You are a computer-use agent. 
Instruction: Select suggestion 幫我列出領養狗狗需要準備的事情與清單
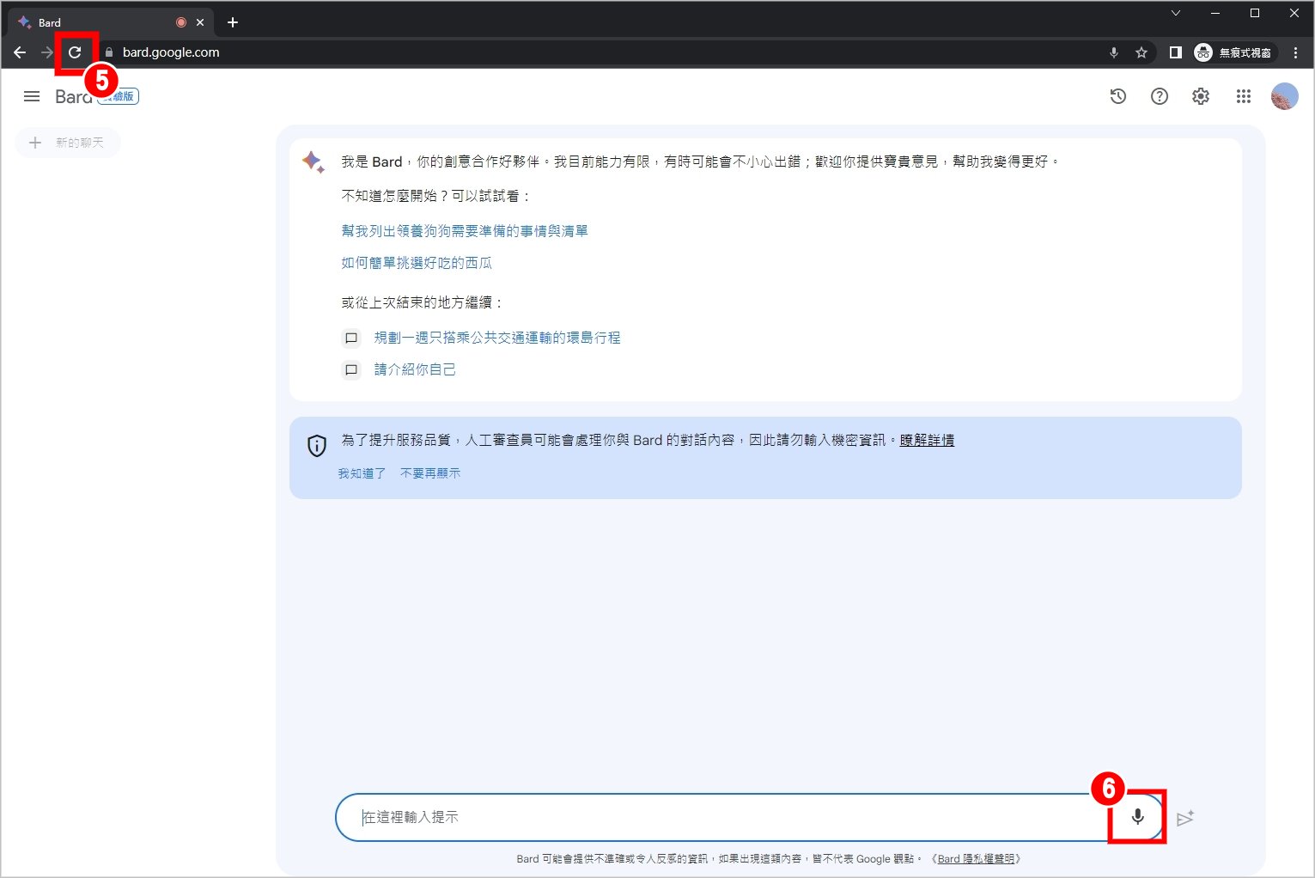click(x=465, y=231)
